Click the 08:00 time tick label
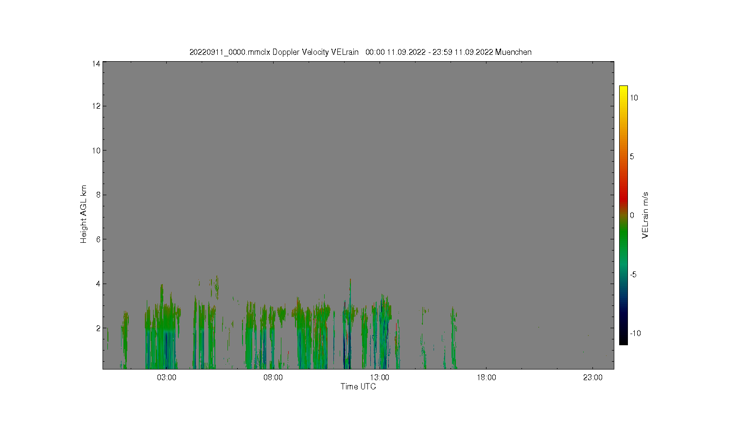The image size is (729, 437). tap(273, 377)
